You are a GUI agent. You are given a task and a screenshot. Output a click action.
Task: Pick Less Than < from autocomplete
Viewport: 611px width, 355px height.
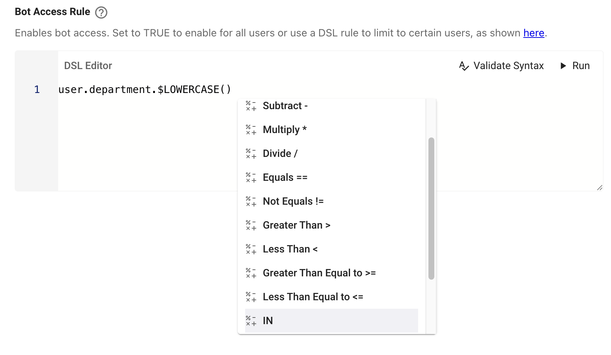(290, 249)
